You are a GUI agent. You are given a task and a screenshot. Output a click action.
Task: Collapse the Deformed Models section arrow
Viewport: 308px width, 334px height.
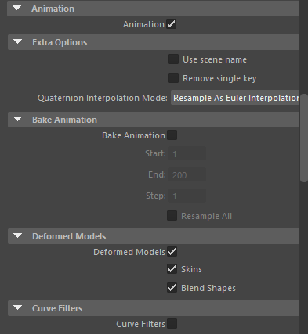18,235
